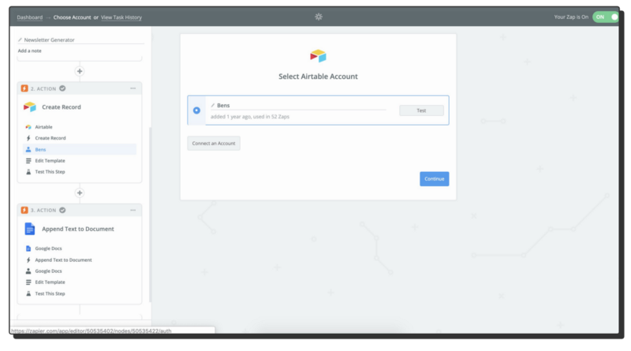Click lightning bolt icon beside Append Text row
This screenshot has height=351, width=631.
tap(28, 260)
